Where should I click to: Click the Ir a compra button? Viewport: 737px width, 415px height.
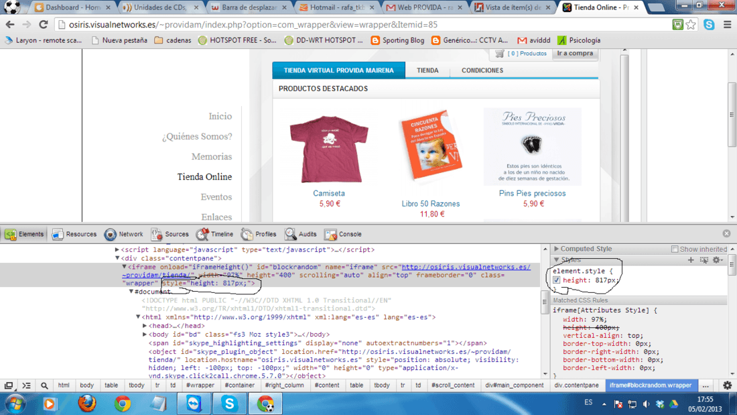point(575,53)
